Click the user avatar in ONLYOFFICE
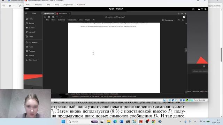Screen dimensions: 223x125 pyautogui.click(x=184, y=17)
